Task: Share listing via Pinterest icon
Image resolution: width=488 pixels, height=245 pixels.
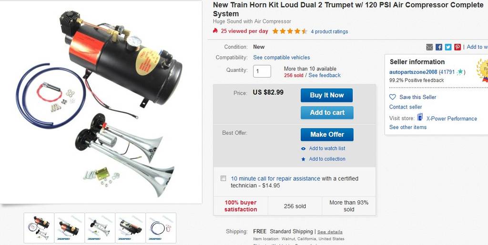Action: click(457, 47)
